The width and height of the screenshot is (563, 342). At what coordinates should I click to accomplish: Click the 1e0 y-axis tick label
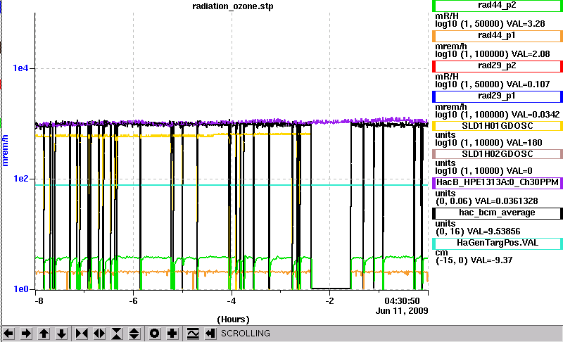(20, 289)
